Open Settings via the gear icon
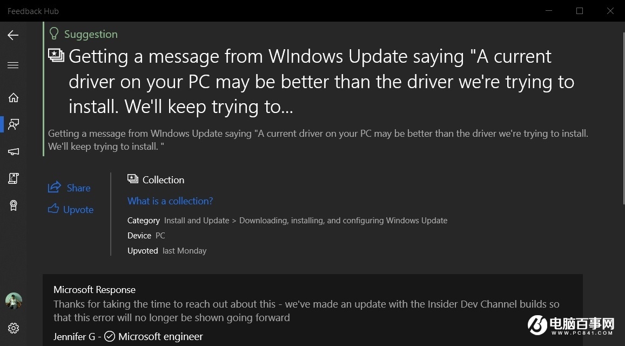Viewport: 625px width, 346px height. tap(13, 328)
